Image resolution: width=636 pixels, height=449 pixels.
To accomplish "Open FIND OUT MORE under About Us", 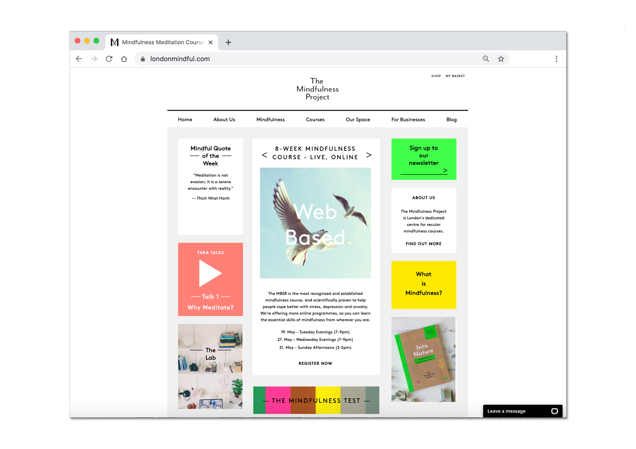I will (423, 244).
